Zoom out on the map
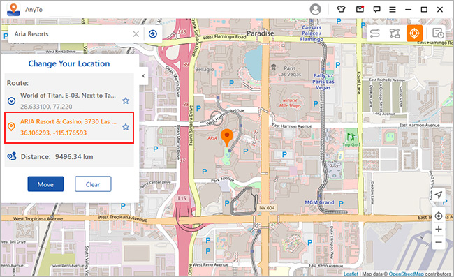This screenshot has width=454, height=277. pyautogui.click(x=439, y=242)
